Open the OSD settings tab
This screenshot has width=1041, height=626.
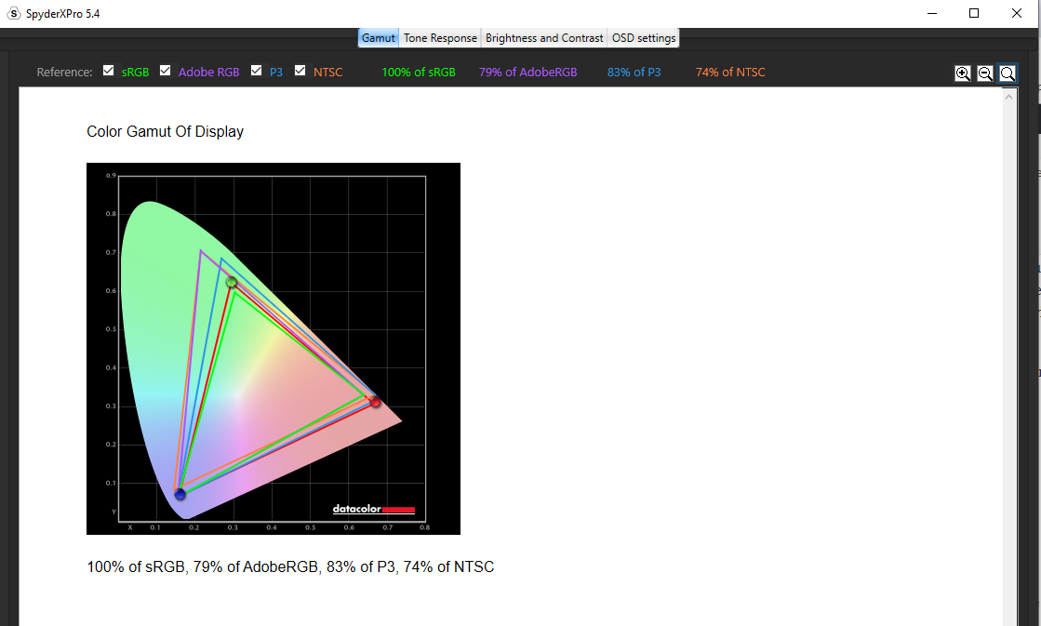tap(644, 38)
